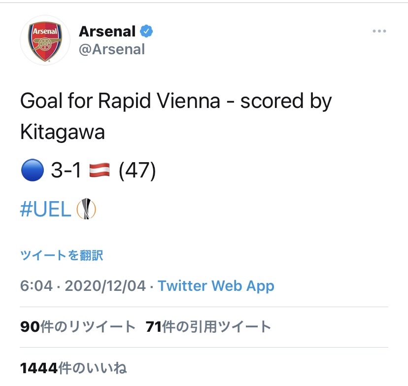Click the 'Goal for Rapid Vienna' text

(x=120, y=101)
